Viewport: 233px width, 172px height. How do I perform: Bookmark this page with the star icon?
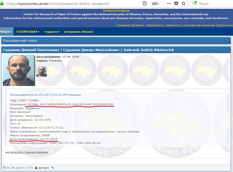(184, 4)
